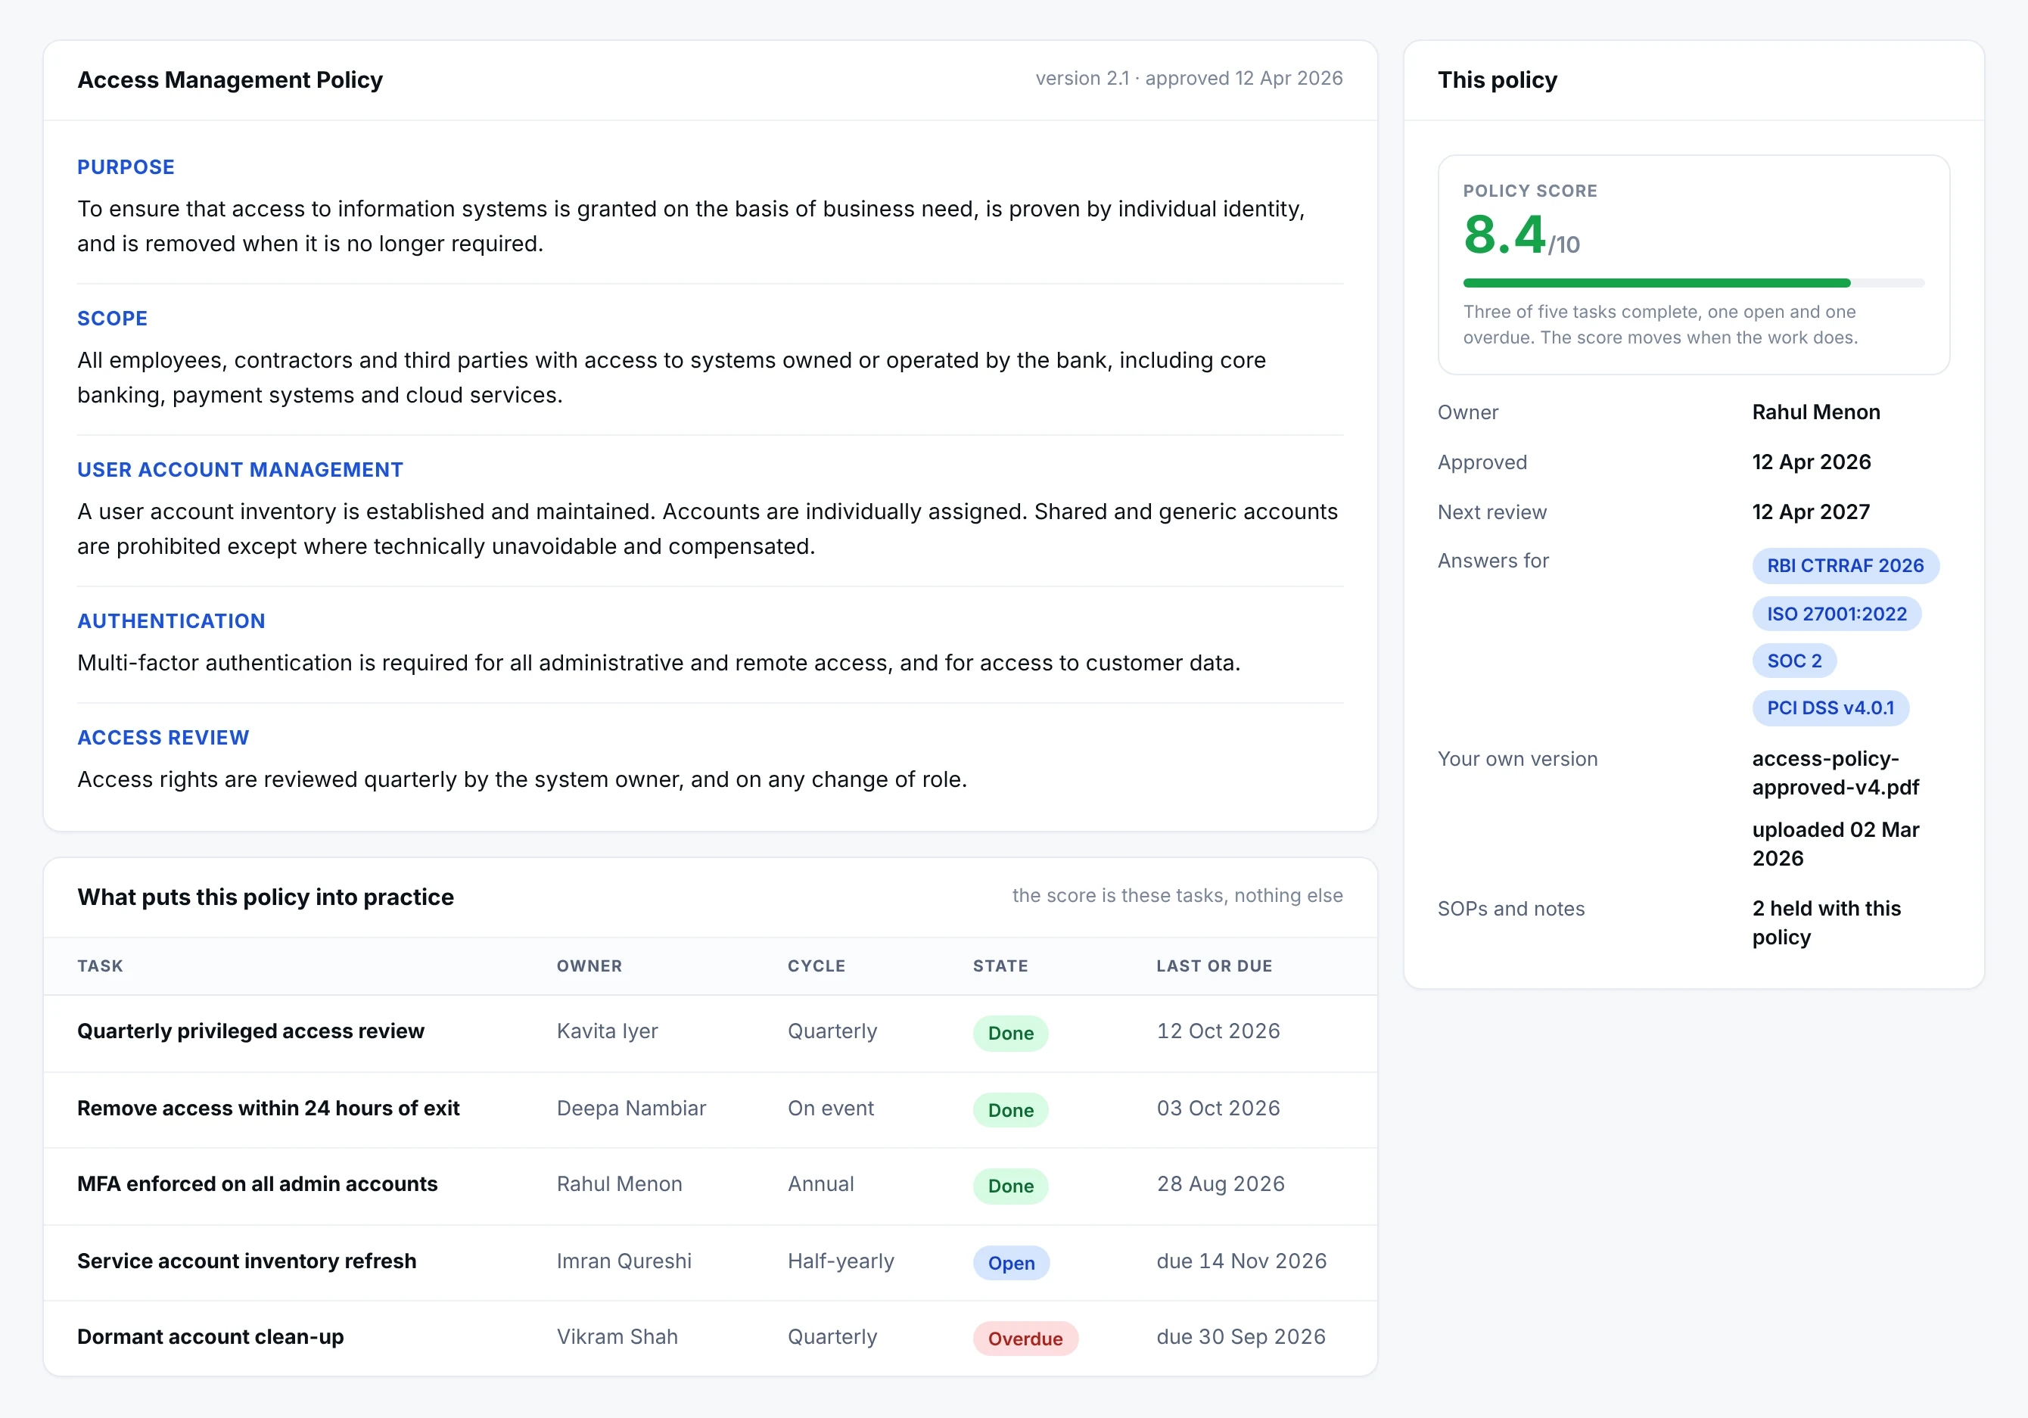The width and height of the screenshot is (2028, 1418).
Task: Select the USER ACCOUNT MANAGEMENT heading
Action: coord(239,470)
